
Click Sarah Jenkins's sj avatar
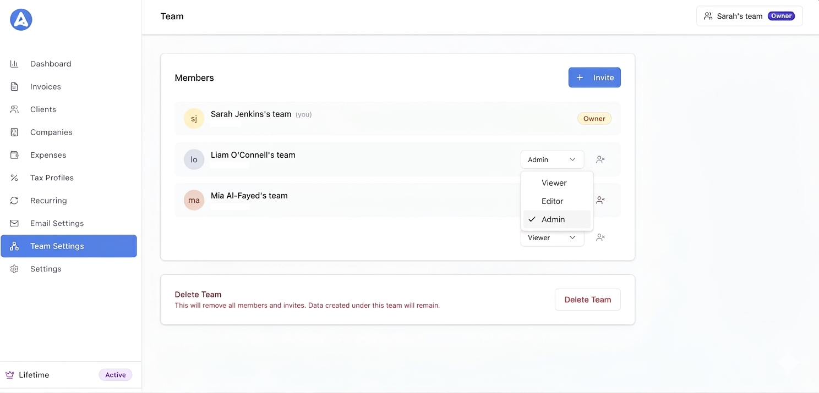coord(194,118)
